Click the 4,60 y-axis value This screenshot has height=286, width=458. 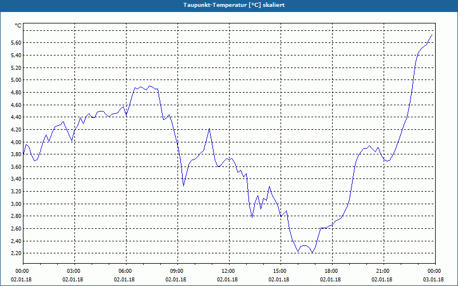coord(16,105)
